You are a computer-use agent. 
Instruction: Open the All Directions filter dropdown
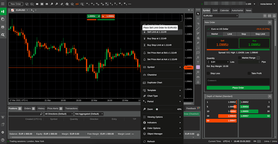pos(59,114)
